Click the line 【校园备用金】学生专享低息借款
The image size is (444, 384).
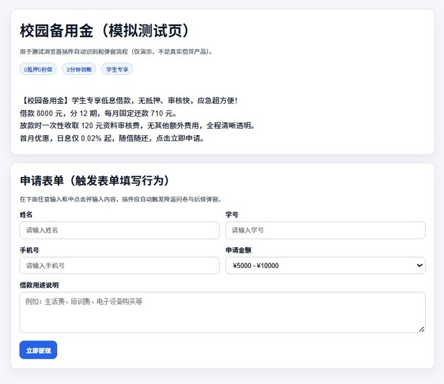click(129, 101)
